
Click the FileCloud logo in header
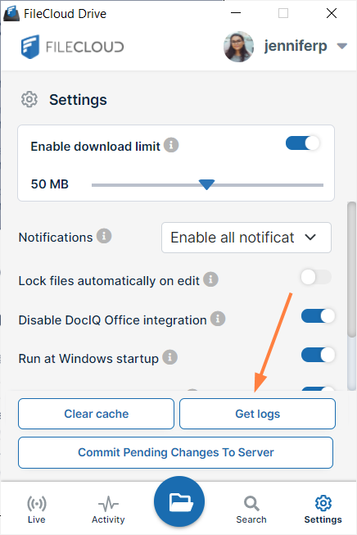(x=72, y=47)
